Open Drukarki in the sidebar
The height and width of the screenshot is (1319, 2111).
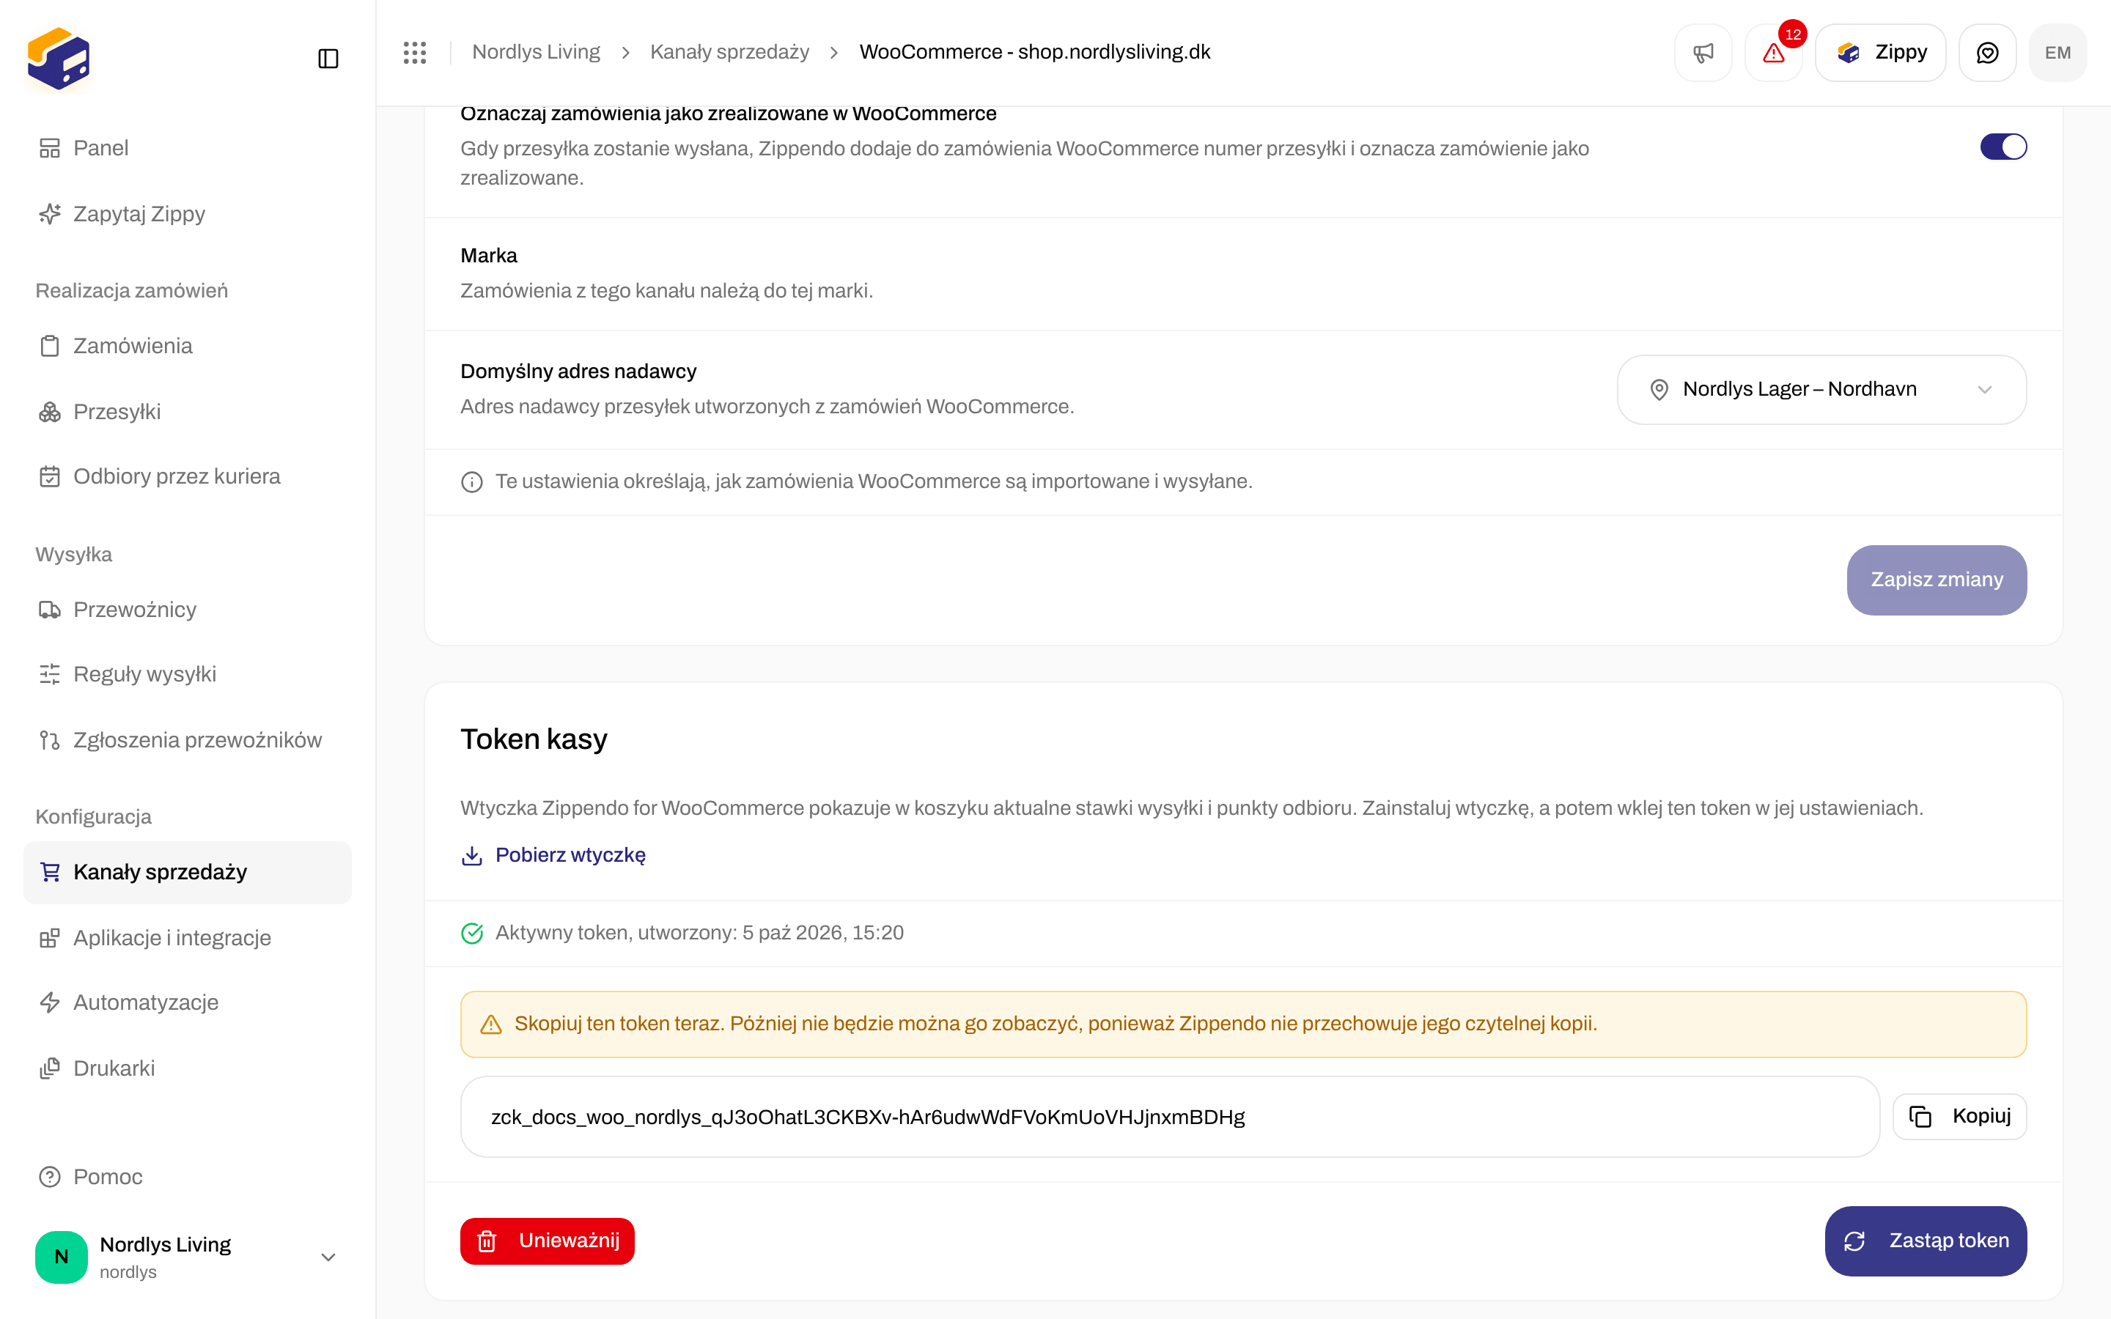pos(187,1068)
